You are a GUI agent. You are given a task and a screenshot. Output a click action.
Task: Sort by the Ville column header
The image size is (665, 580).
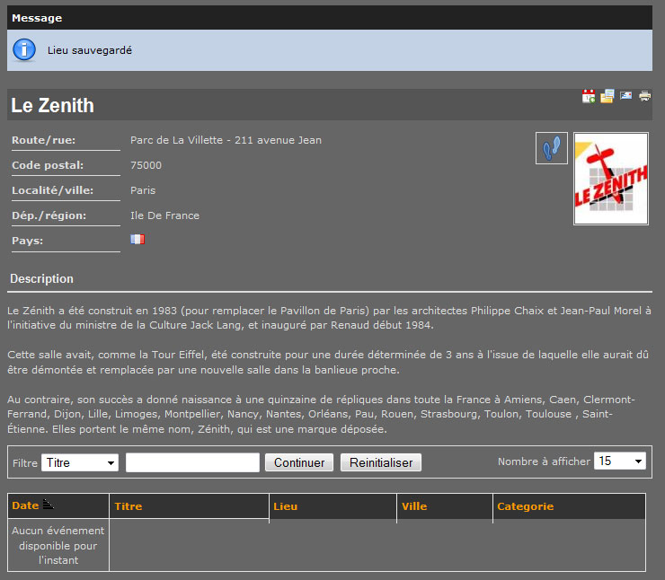[414, 506]
